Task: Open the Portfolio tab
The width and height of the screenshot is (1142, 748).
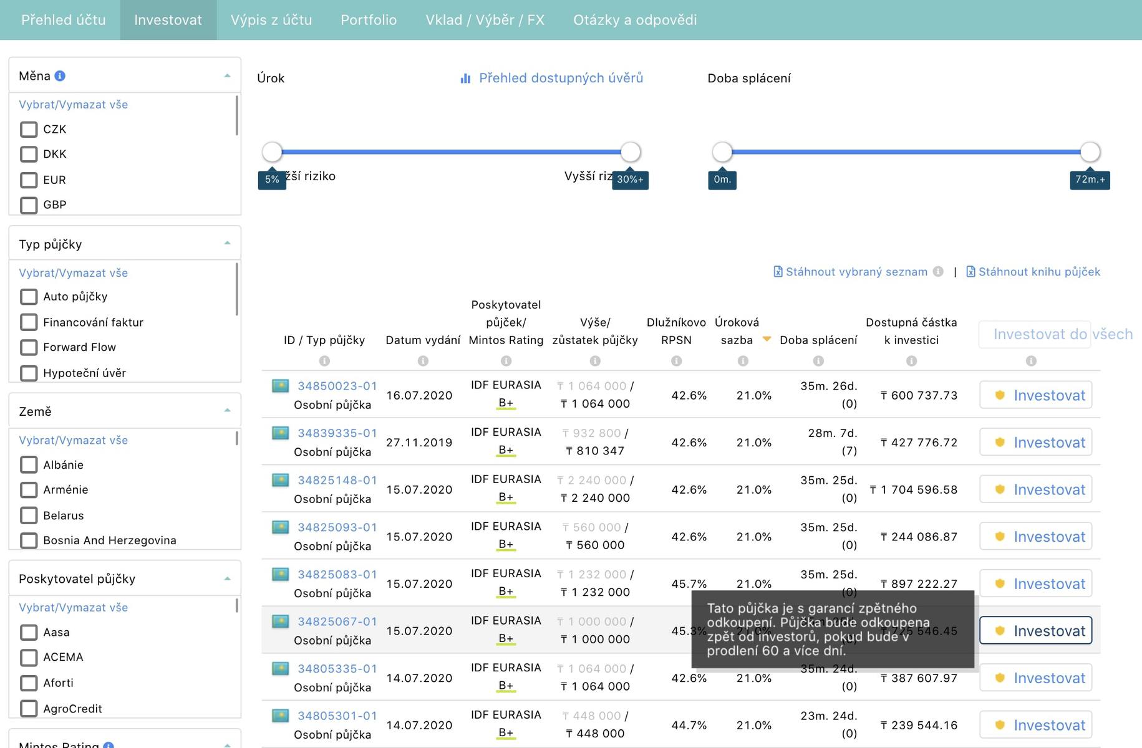Action: click(369, 20)
